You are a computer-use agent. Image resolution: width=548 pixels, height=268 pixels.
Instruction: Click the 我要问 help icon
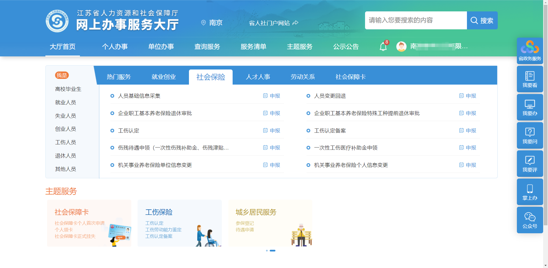click(530, 136)
